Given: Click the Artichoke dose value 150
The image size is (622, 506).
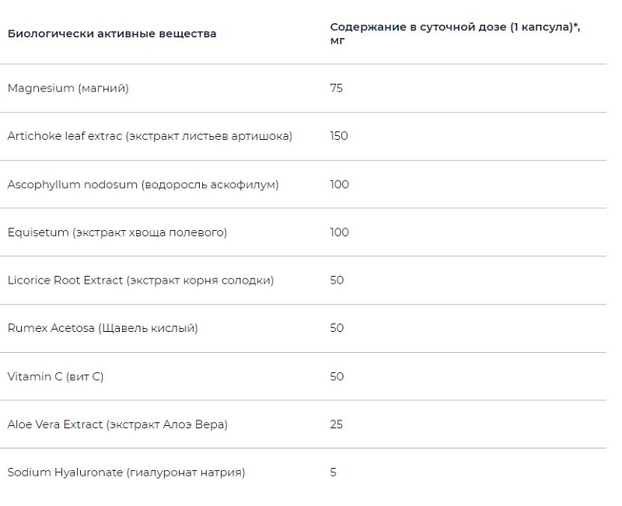Looking at the screenshot, I should click(339, 136).
